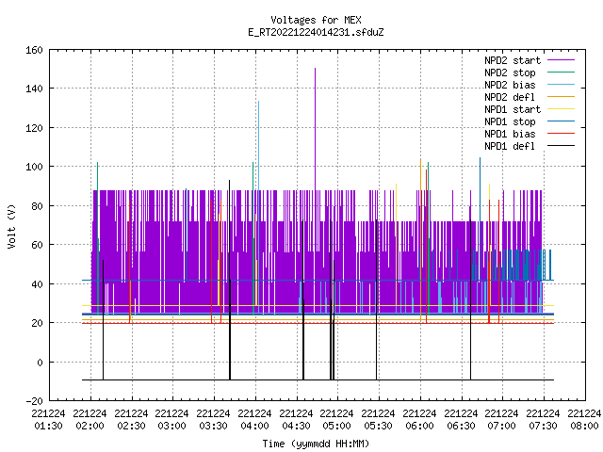Click the 'NPD1 bias' legend label
Viewport: 603px width, 452px height.
pos(510,134)
